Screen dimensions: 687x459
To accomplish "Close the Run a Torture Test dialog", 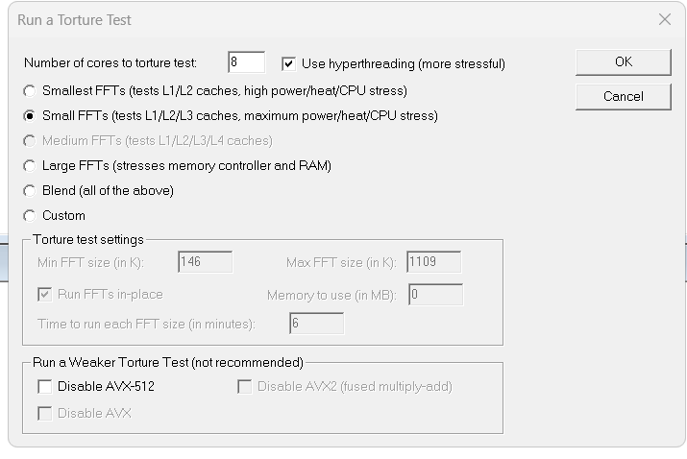I will (665, 19).
